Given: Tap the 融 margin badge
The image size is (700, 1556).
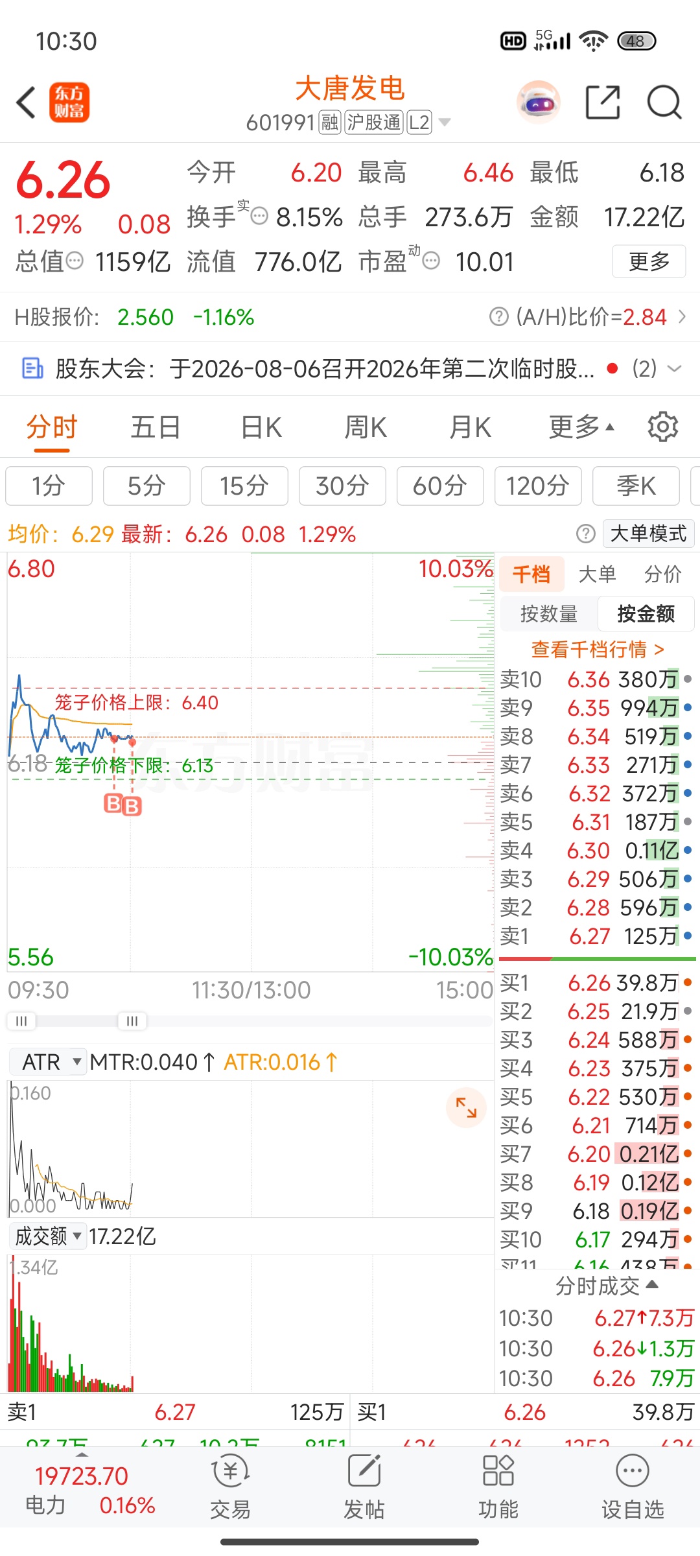Looking at the screenshot, I should (x=330, y=122).
